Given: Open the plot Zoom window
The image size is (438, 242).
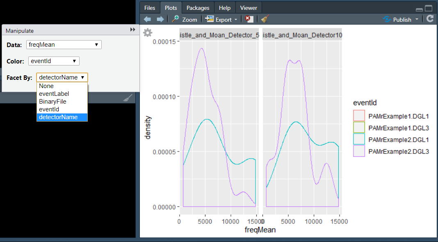Looking at the screenshot, I should click(185, 19).
